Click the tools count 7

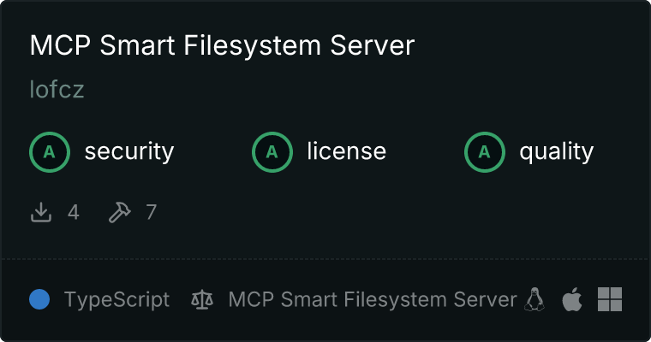[x=151, y=212]
